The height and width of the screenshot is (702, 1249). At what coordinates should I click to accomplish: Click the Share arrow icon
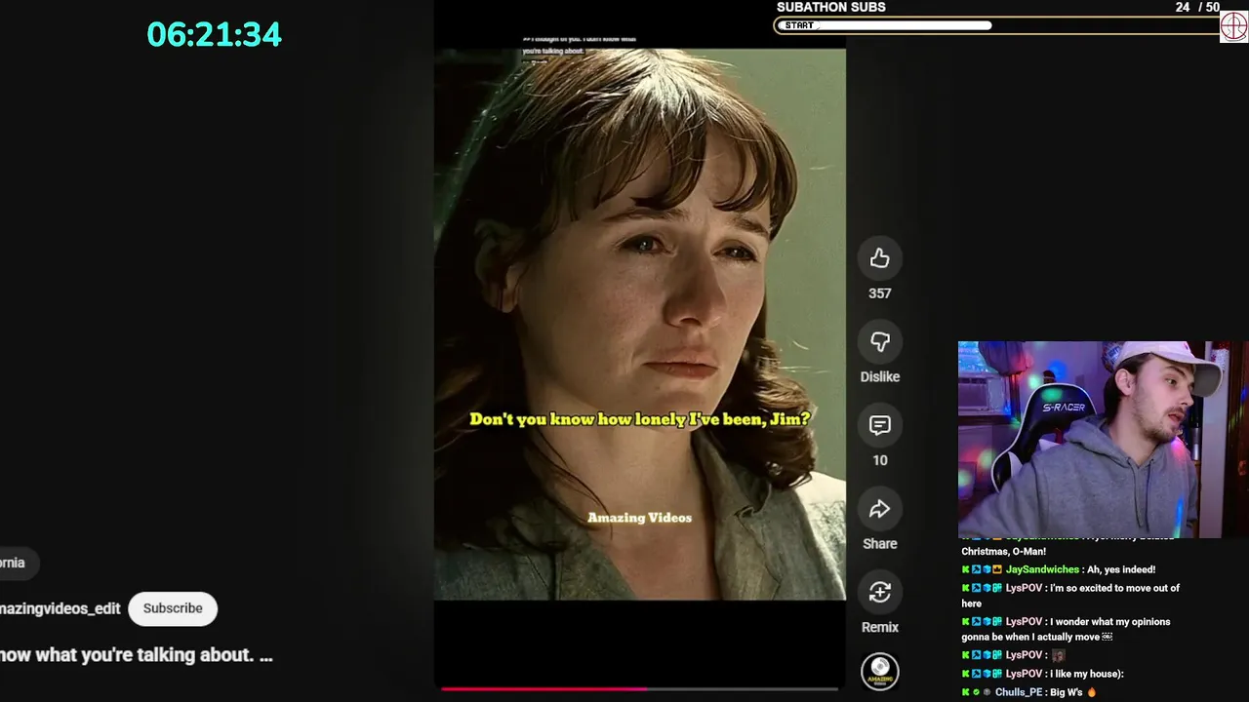tap(879, 509)
